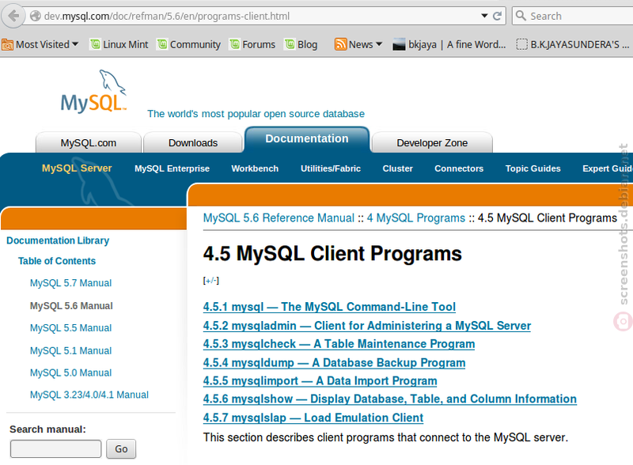Follow 4 MySQL Programs breadcrumb link
The image size is (633, 465).
(x=416, y=218)
